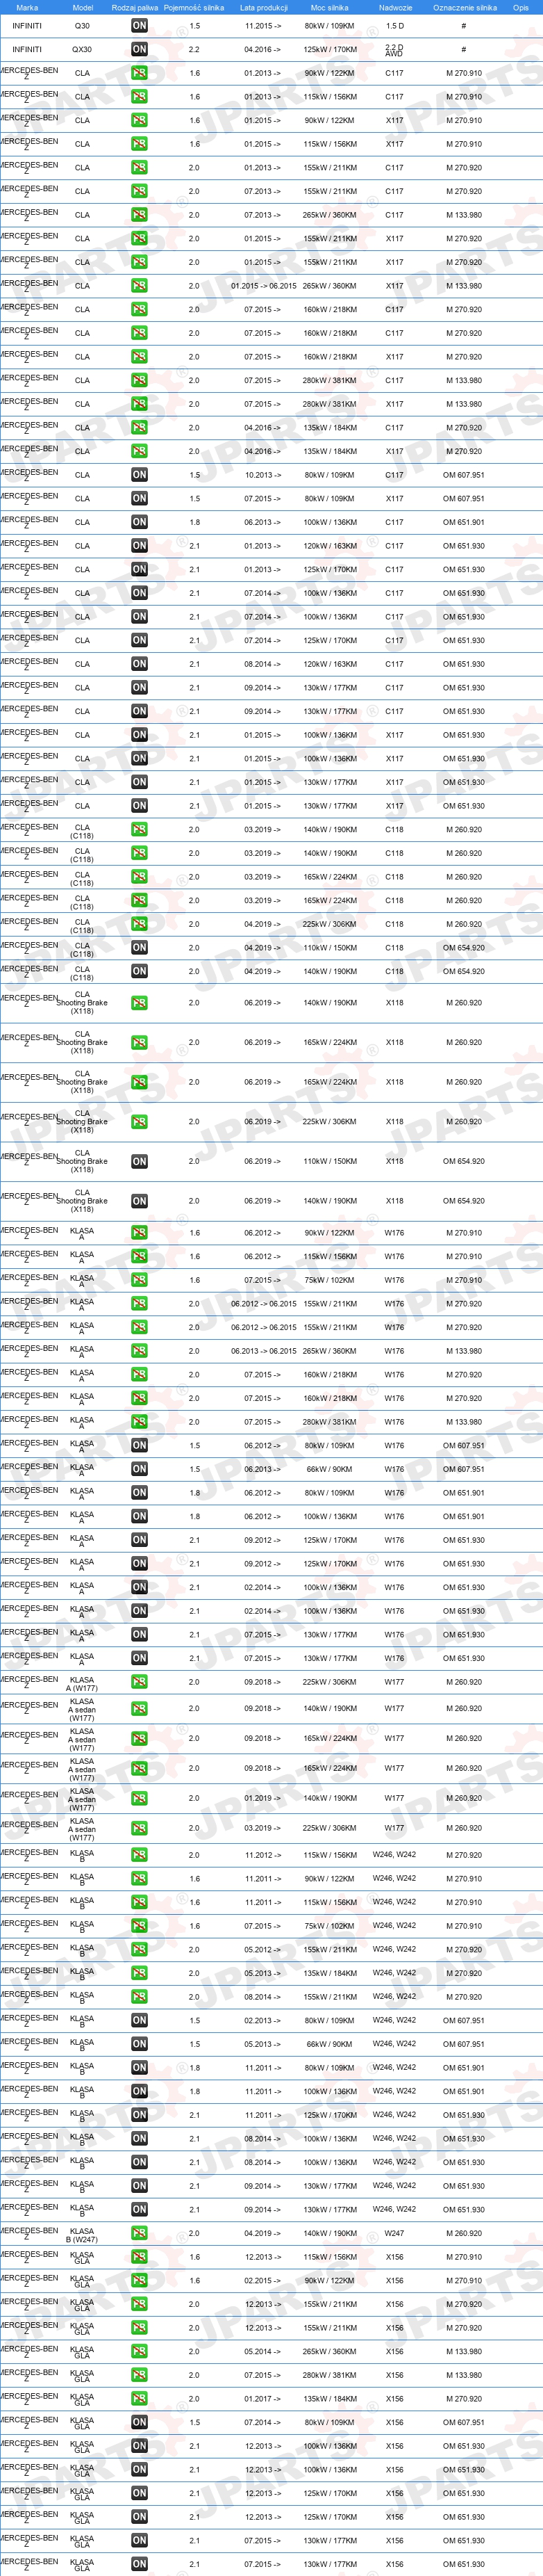Click the ON diesel icon in Infiniti Q30 row
The height and width of the screenshot is (2576, 543).
tap(139, 26)
